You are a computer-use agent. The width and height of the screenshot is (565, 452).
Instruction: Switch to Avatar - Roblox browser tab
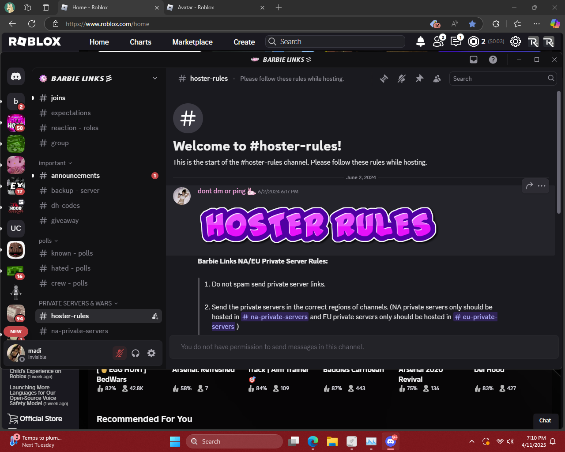(x=216, y=8)
